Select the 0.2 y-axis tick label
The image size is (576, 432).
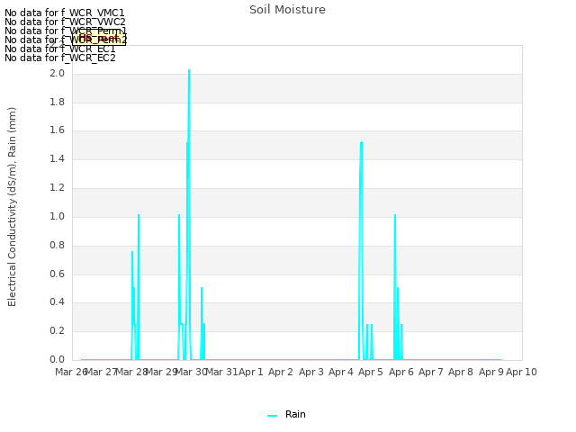pyautogui.click(x=57, y=330)
